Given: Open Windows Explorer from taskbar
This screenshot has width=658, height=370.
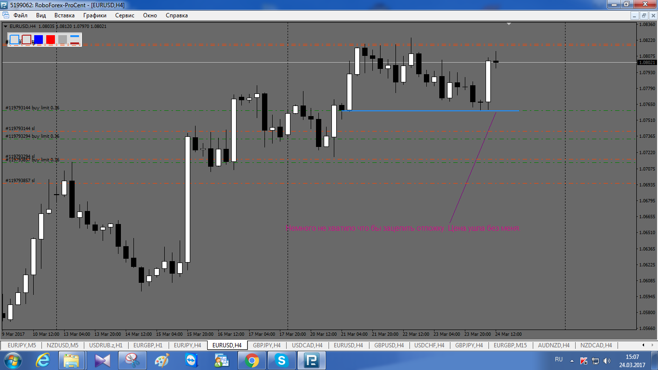Looking at the screenshot, I should coord(71,360).
